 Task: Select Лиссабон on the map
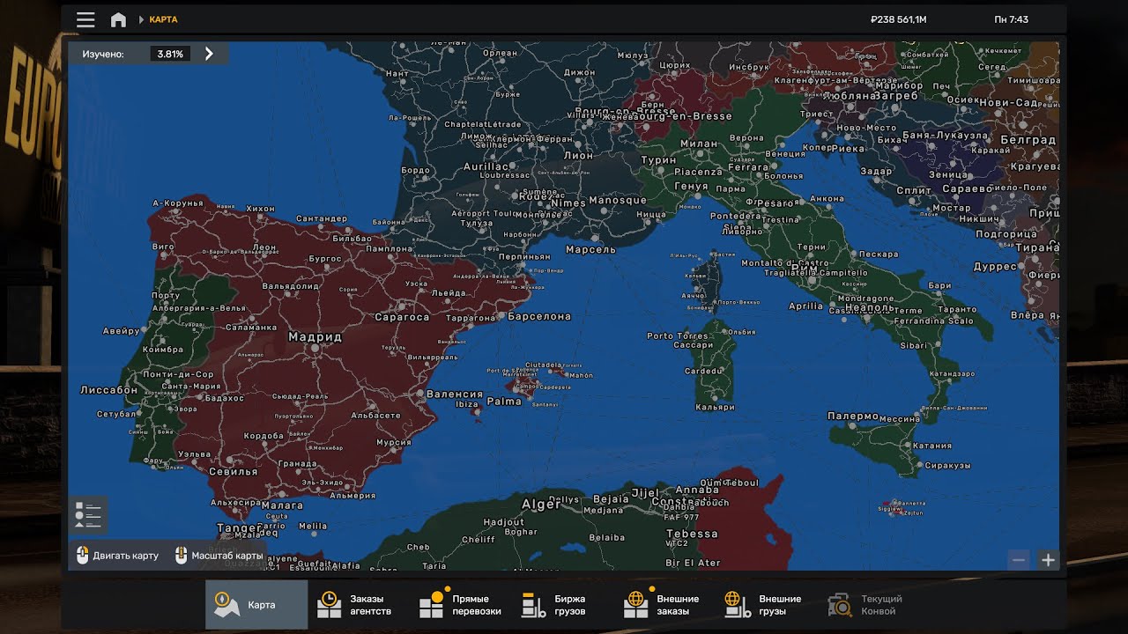pos(109,389)
